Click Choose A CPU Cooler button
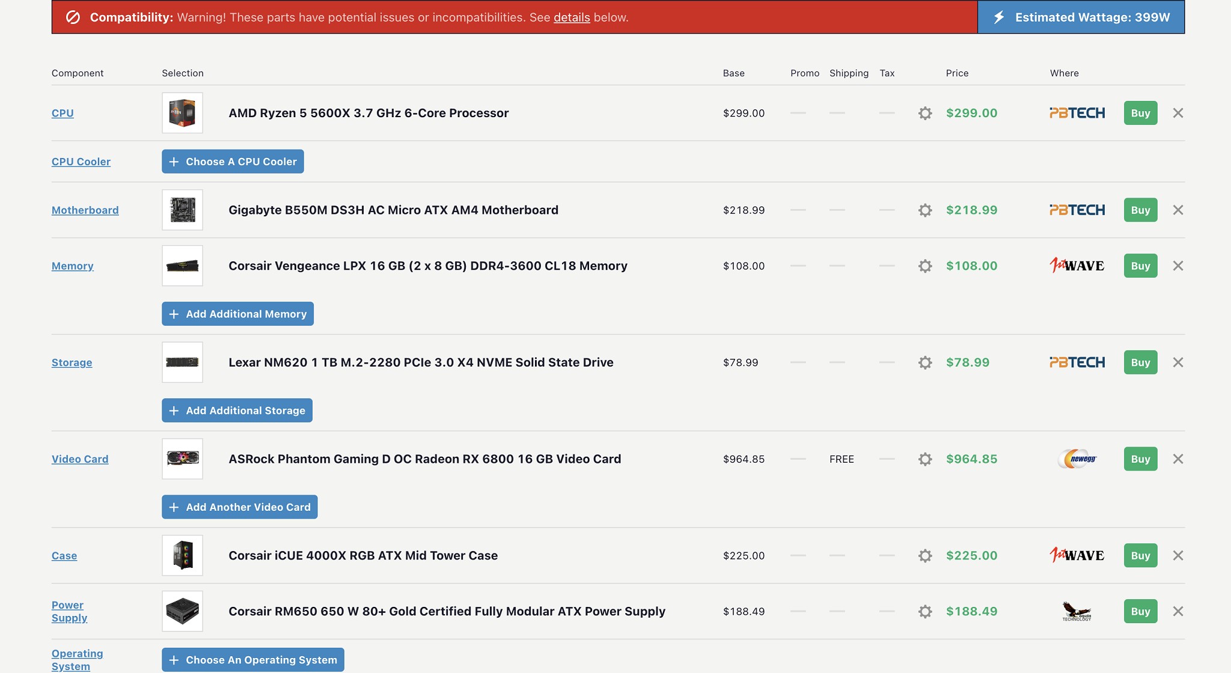 pos(233,162)
